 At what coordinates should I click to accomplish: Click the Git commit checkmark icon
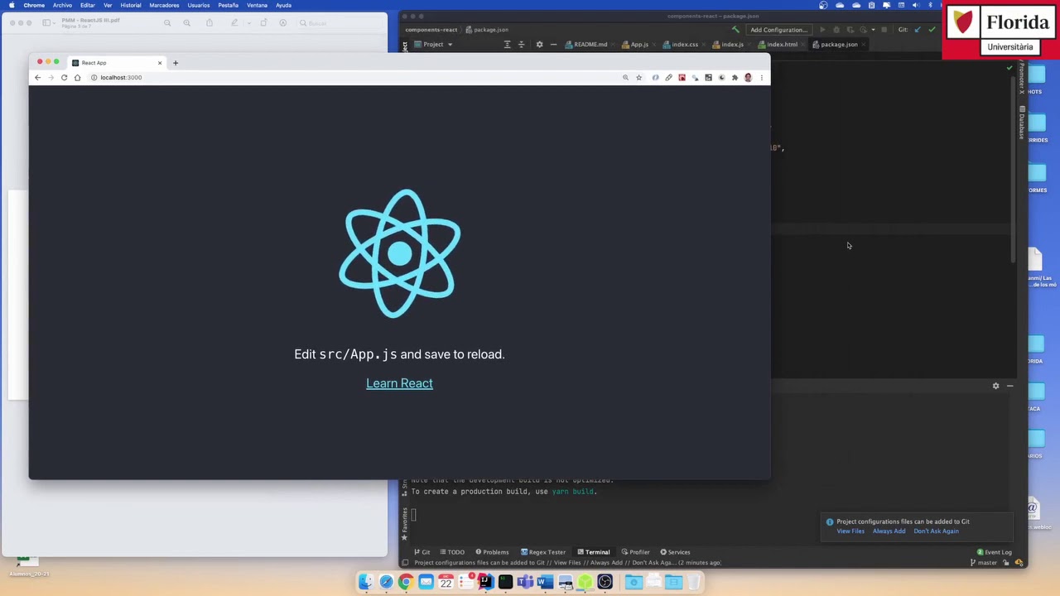click(932, 30)
